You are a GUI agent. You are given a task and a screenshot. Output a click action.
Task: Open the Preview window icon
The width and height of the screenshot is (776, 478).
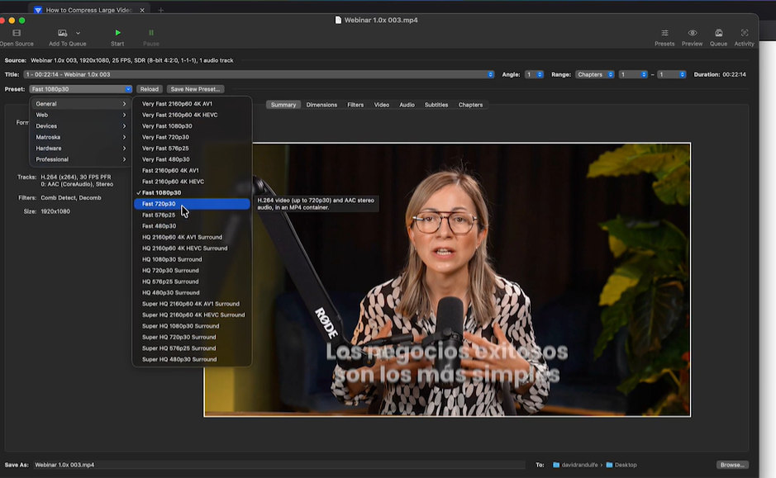(692, 33)
